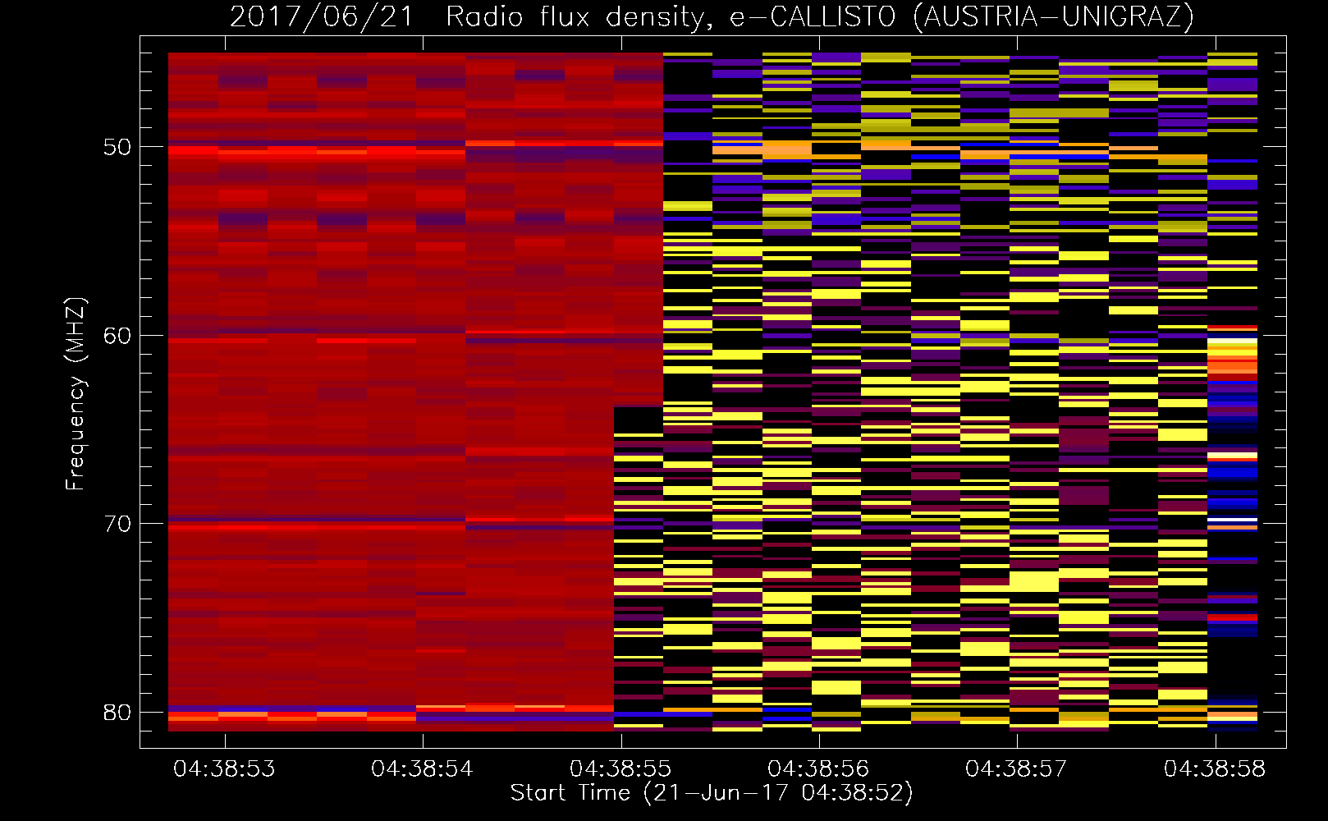Viewport: 1328px width, 821px height.
Task: Click the 04:38:57 time axis label
Action: [x=1016, y=769]
